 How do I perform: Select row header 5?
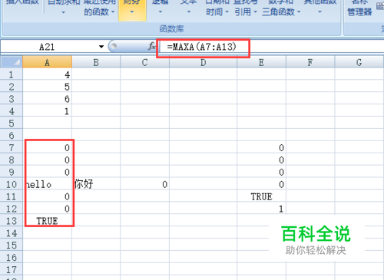pyautogui.click(x=12, y=124)
